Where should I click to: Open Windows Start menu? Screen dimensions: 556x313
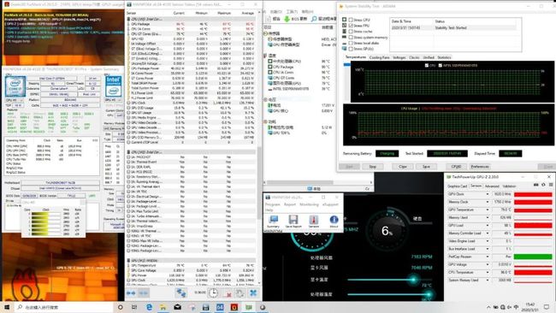(6, 307)
